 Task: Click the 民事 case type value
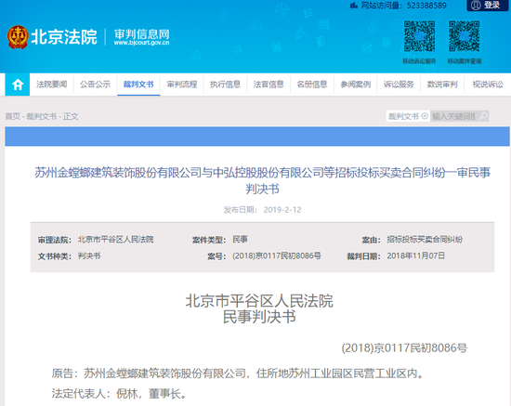tap(241, 240)
